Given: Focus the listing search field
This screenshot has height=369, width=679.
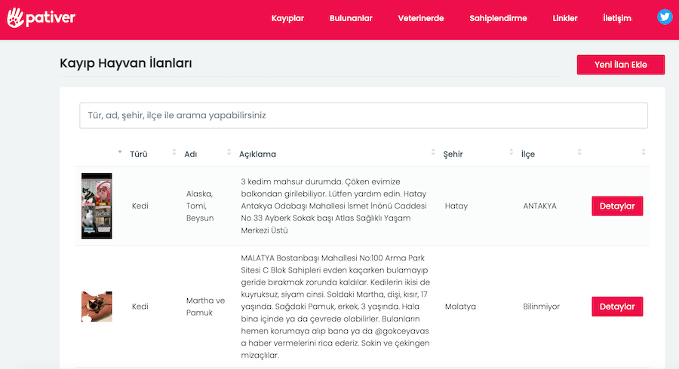Looking at the screenshot, I should (363, 115).
